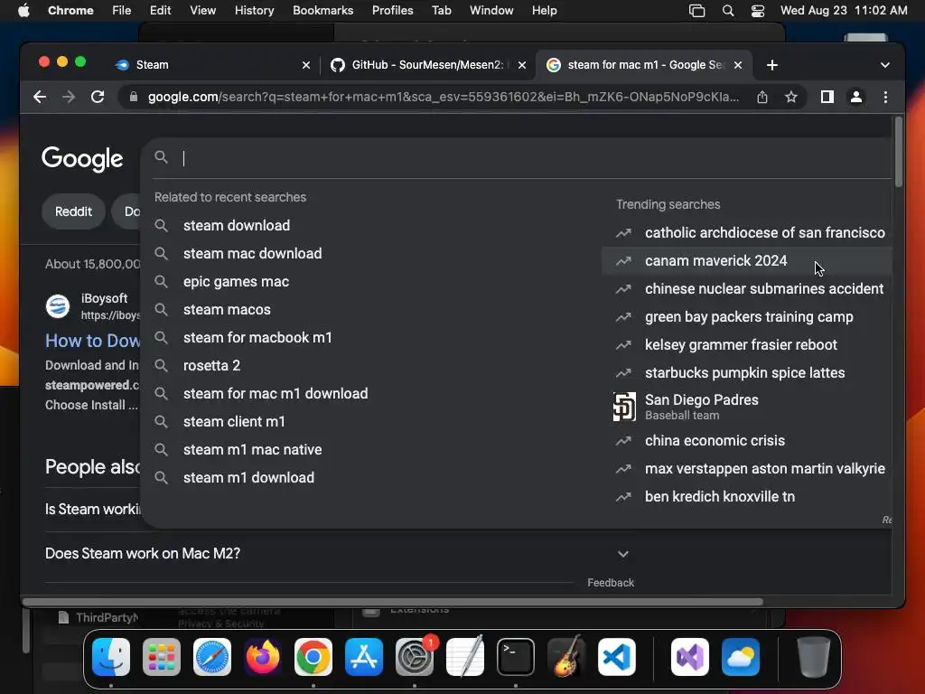Share this page from the address bar
This screenshot has width=925, height=694.
[x=762, y=97]
